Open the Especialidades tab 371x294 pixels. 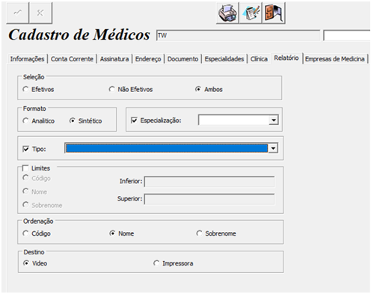(x=224, y=59)
